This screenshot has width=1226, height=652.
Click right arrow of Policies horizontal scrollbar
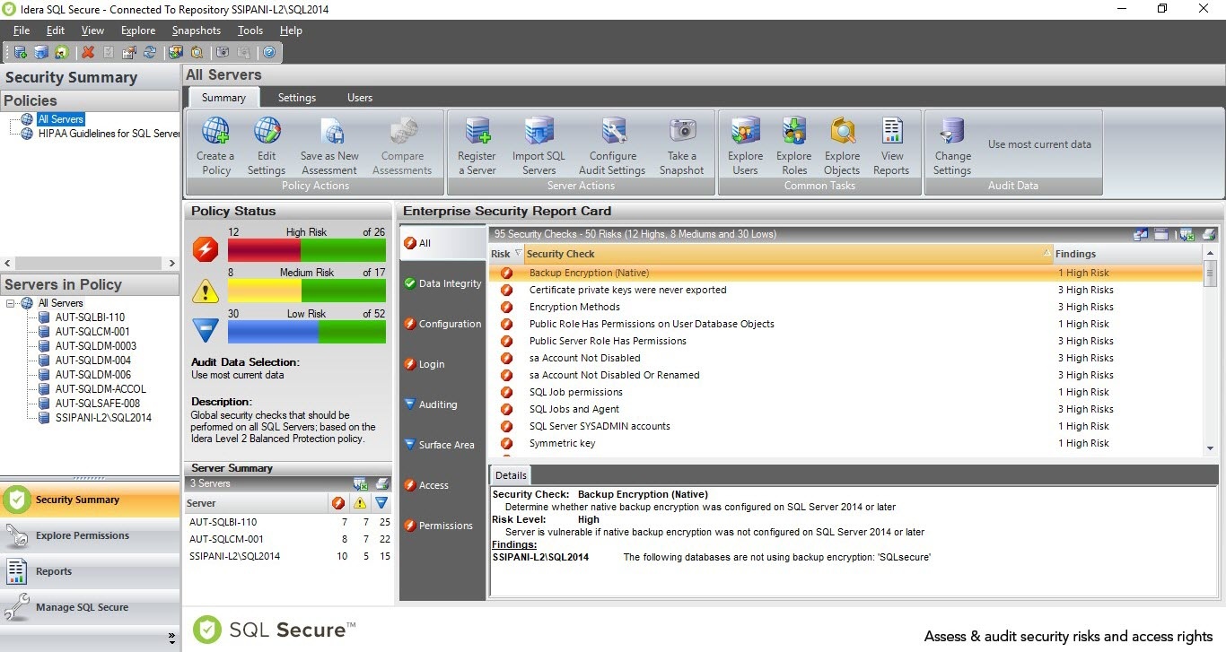(x=172, y=263)
